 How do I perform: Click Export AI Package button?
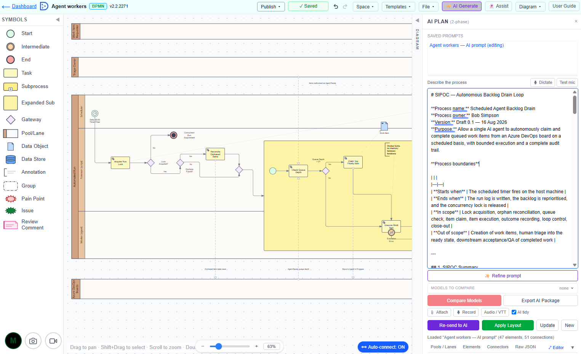pos(540,301)
